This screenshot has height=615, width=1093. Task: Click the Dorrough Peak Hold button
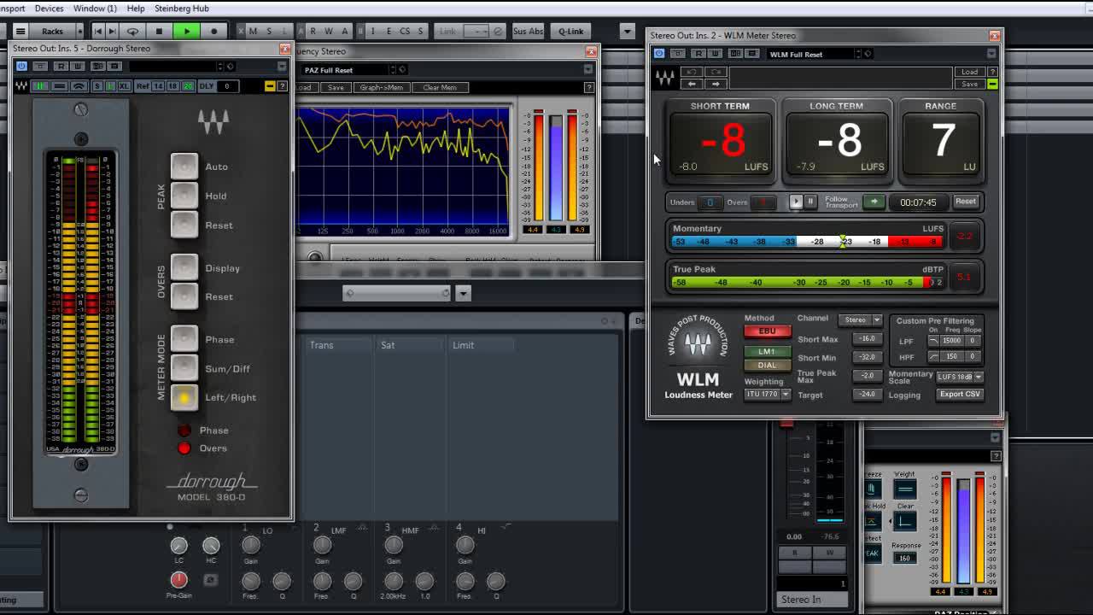click(184, 196)
